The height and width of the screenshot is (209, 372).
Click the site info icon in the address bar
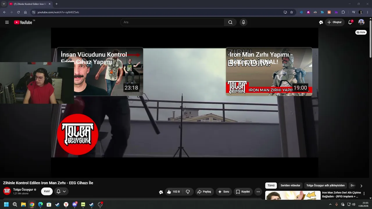click(x=33, y=12)
